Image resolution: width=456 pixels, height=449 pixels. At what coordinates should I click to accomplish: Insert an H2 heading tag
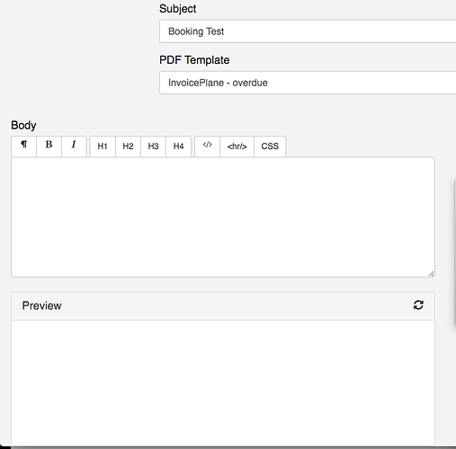[128, 146]
